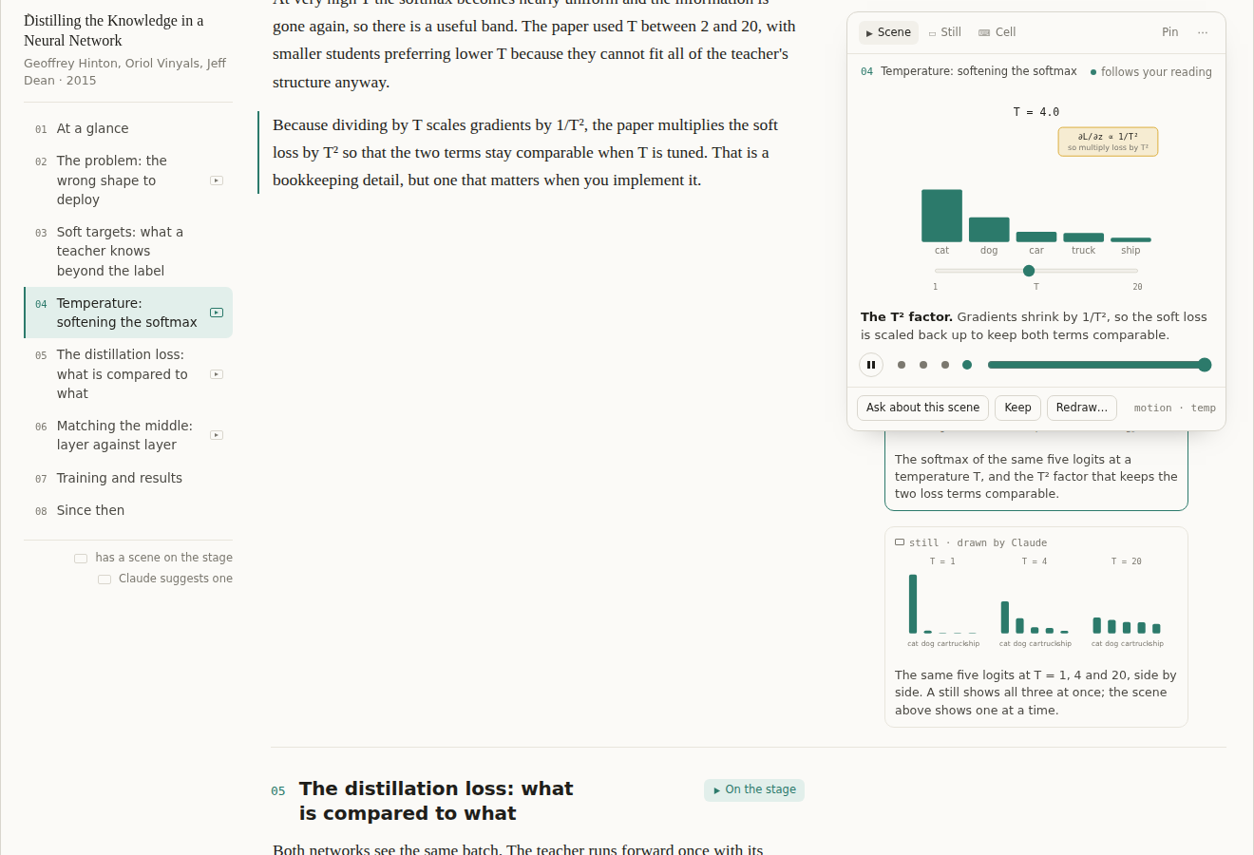Pin the scene panel

1170,32
